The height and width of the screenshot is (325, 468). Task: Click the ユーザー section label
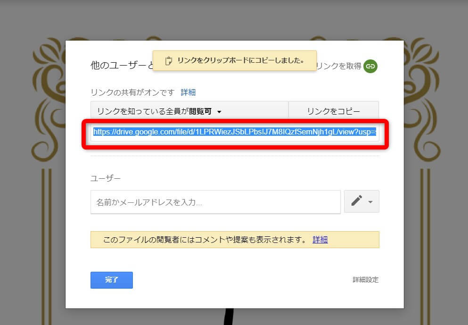tap(106, 178)
